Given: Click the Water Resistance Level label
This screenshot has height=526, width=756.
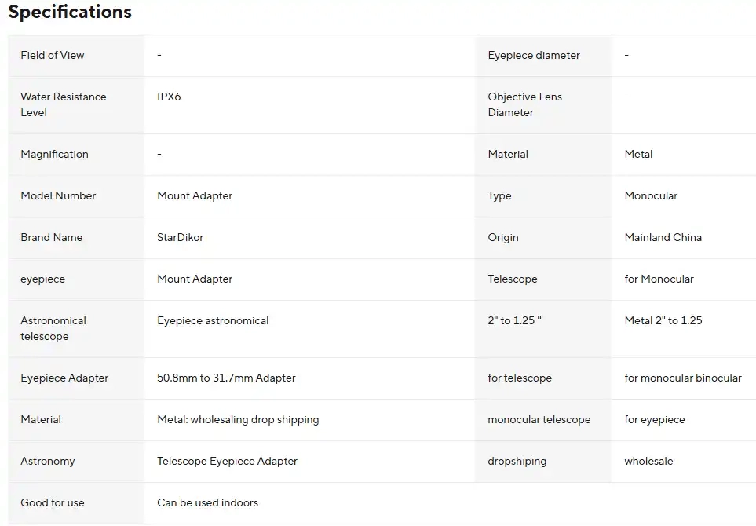Looking at the screenshot, I should click(x=63, y=104).
